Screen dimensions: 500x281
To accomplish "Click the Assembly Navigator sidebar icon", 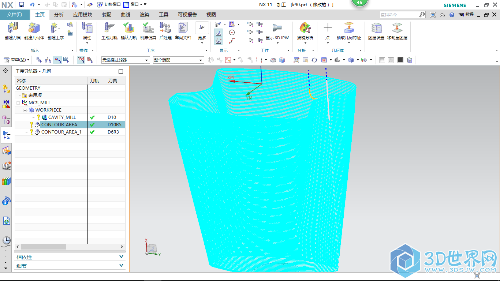I will tap(6, 88).
